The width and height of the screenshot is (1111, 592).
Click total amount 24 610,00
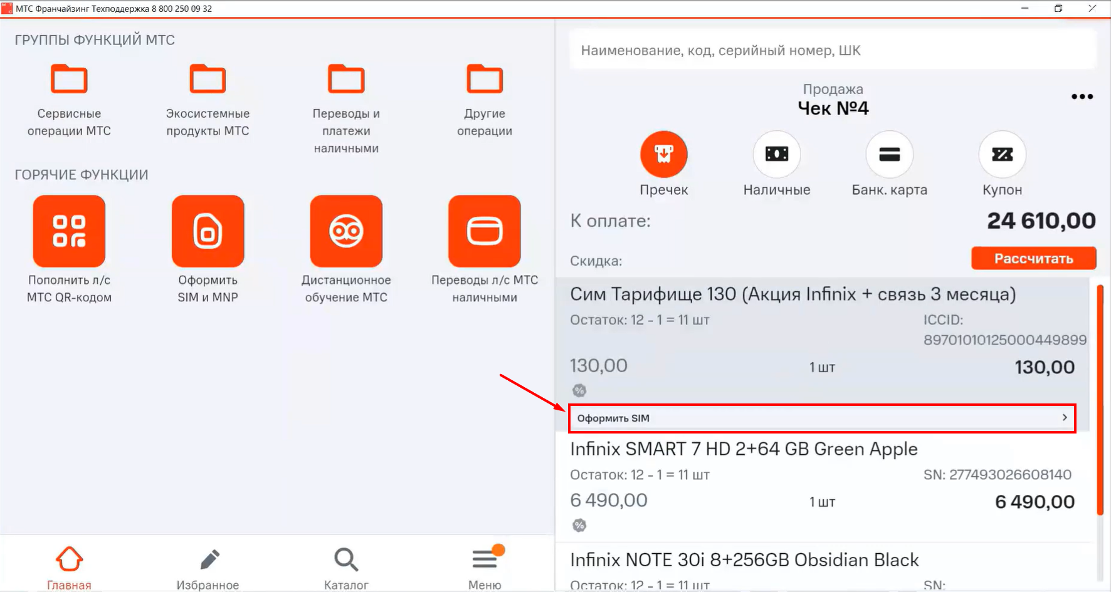pos(1041,221)
